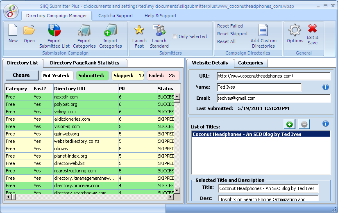The image size is (338, 213).
Task: Click the Not Visited filter box
Action: [57, 76]
